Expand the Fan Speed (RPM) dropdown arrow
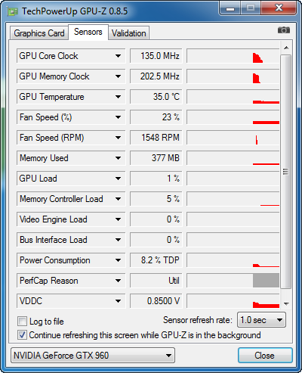Viewport: 302px width, 373px height. [118, 138]
